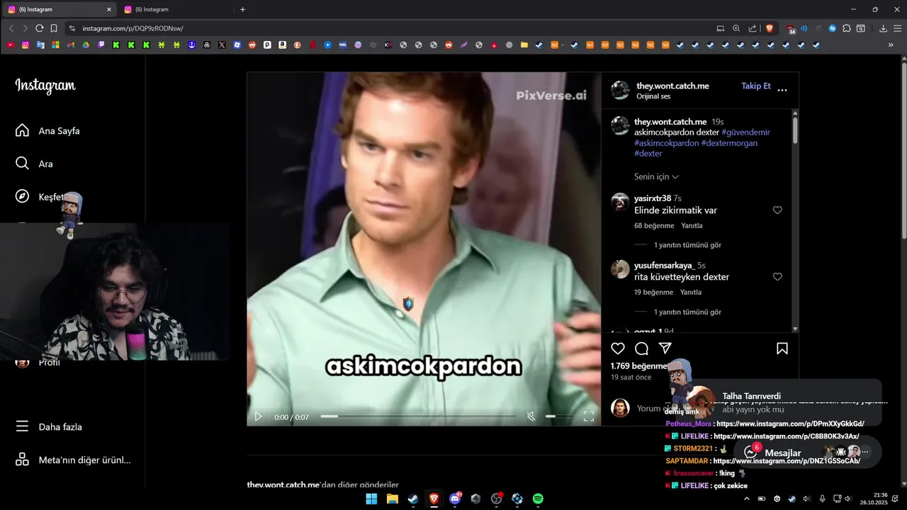This screenshot has width=907, height=510.
Task: Open the Amazon bookmark
Action: pyautogui.click(x=282, y=45)
